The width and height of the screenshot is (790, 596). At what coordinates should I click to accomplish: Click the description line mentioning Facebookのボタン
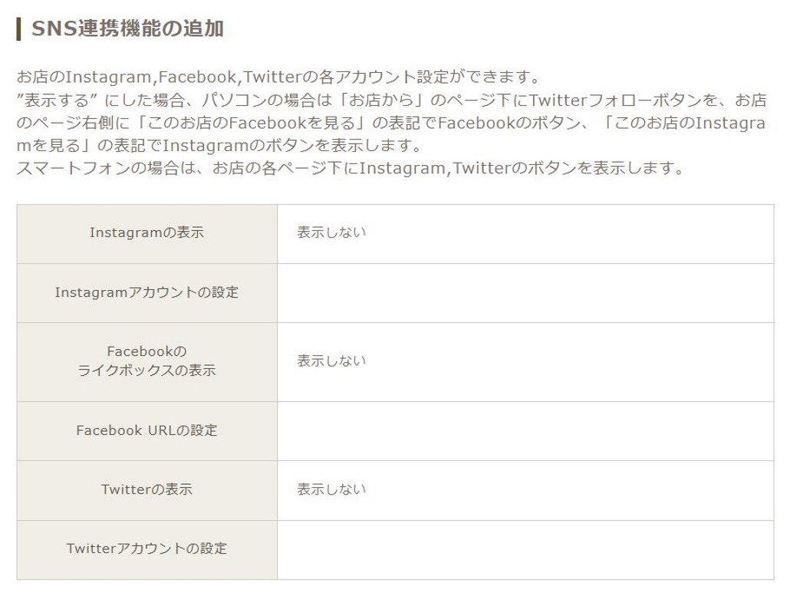(391, 123)
